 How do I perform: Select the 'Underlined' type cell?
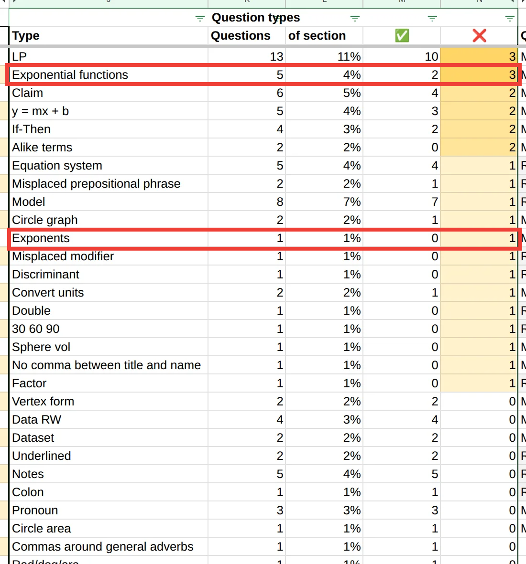(x=109, y=456)
